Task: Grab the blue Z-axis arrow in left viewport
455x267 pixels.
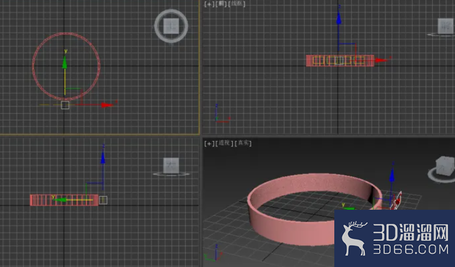Action: point(103,157)
